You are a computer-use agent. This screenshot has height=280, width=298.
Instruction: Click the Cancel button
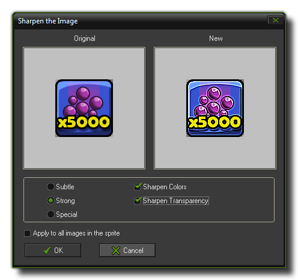(127, 250)
